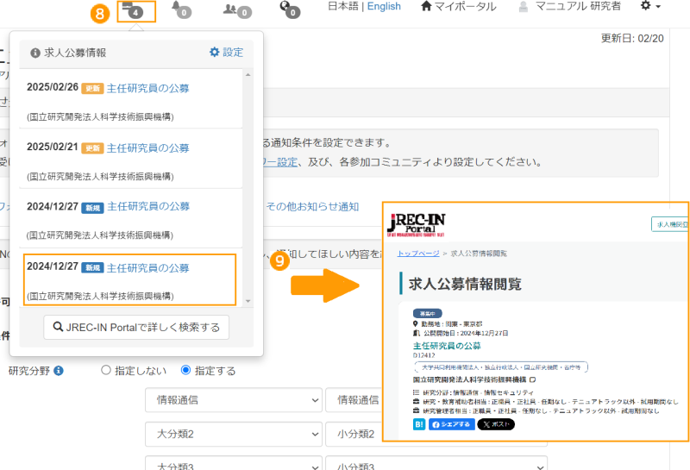Click the 募集中 status badge
This screenshot has width=690, height=470.
[x=427, y=314]
